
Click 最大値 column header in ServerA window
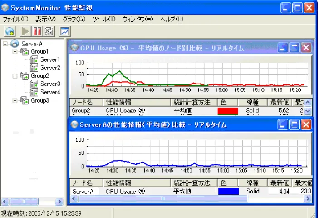coord(302,183)
